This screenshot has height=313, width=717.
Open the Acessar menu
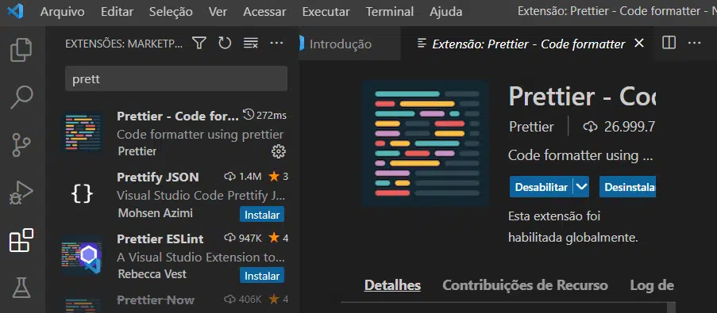click(x=264, y=11)
